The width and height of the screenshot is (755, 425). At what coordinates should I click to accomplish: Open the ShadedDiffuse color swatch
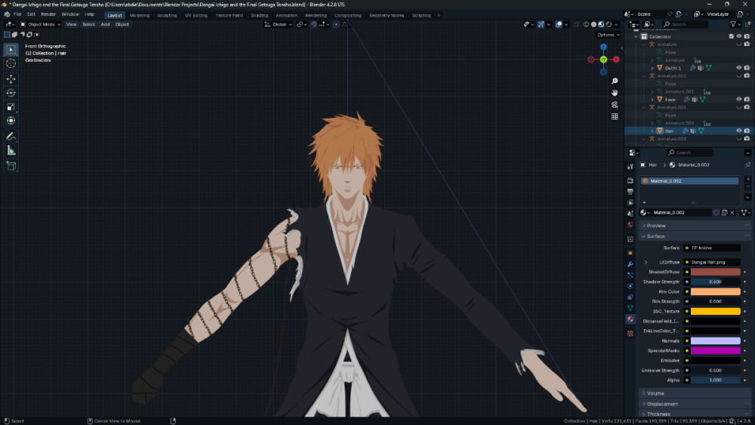[716, 272]
